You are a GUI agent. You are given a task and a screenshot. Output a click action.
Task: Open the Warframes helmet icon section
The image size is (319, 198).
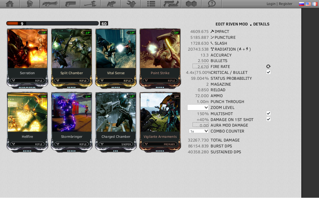coord(30,4)
